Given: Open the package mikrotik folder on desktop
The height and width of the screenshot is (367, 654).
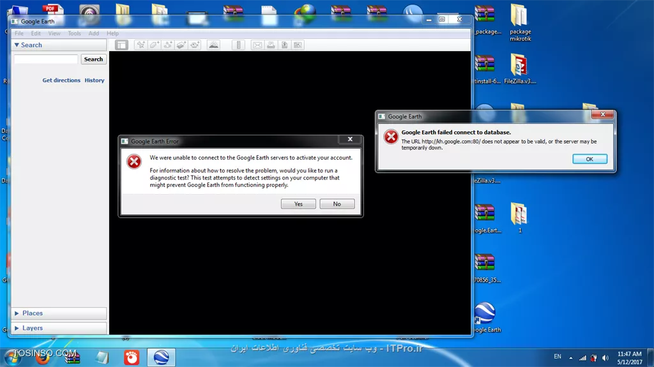Looking at the screenshot, I should click(520, 23).
